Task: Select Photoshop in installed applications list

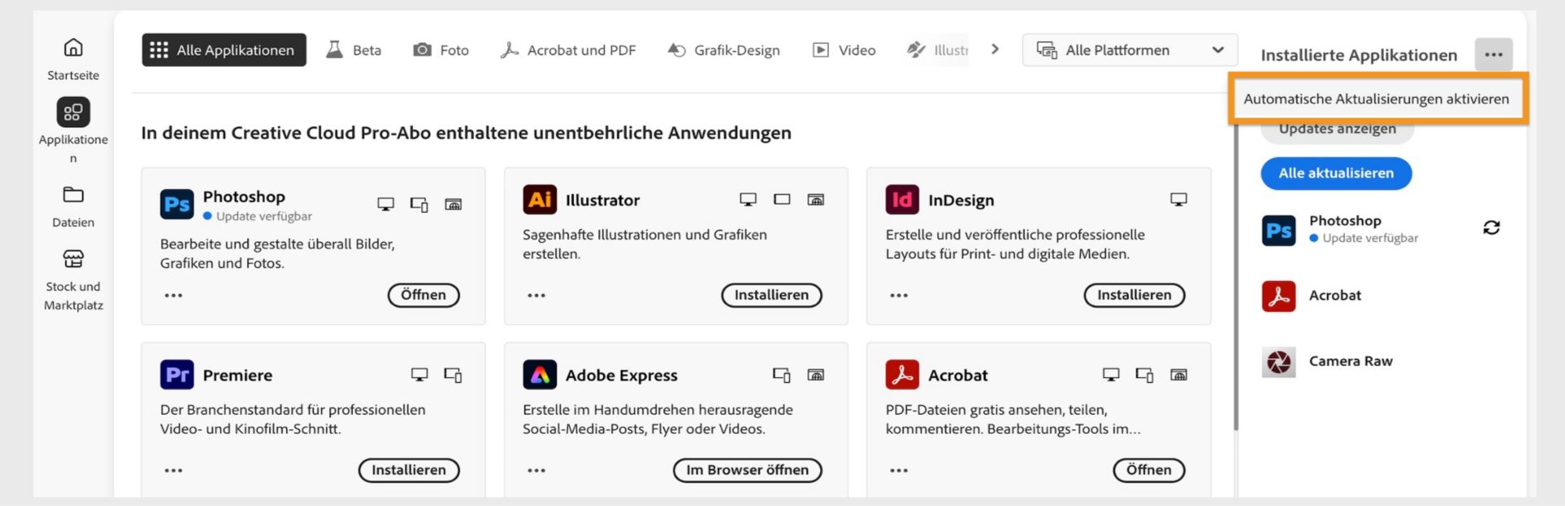Action: pyautogui.click(x=1345, y=229)
